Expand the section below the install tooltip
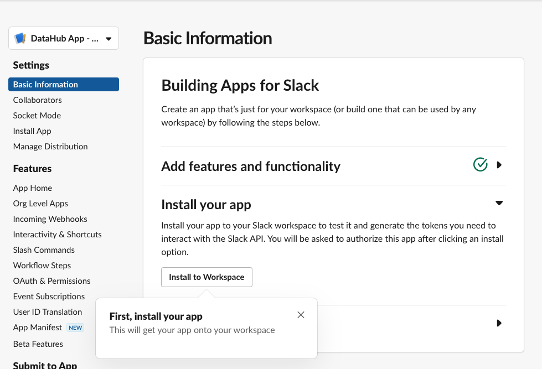The width and height of the screenshot is (542, 369). 499,323
